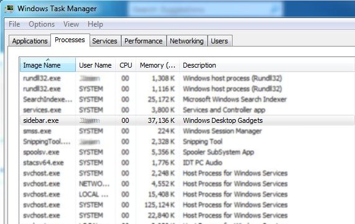Screen dimensions: 355x224
Task: Select the smss.exe process row
Action: (187, 131)
